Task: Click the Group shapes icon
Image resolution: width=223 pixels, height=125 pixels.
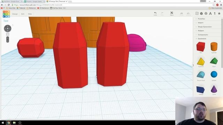Action: [x=182, y=14]
